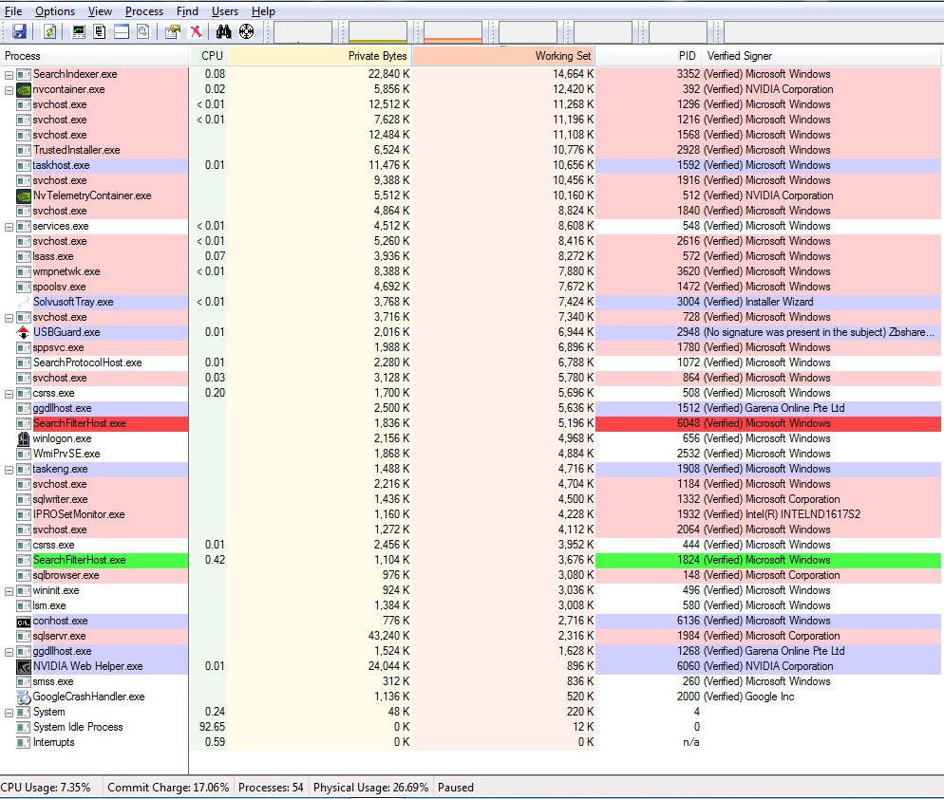944x799 pixels.
Task: Collapse the SearchIndexer.exe tree node
Action: click(x=9, y=75)
